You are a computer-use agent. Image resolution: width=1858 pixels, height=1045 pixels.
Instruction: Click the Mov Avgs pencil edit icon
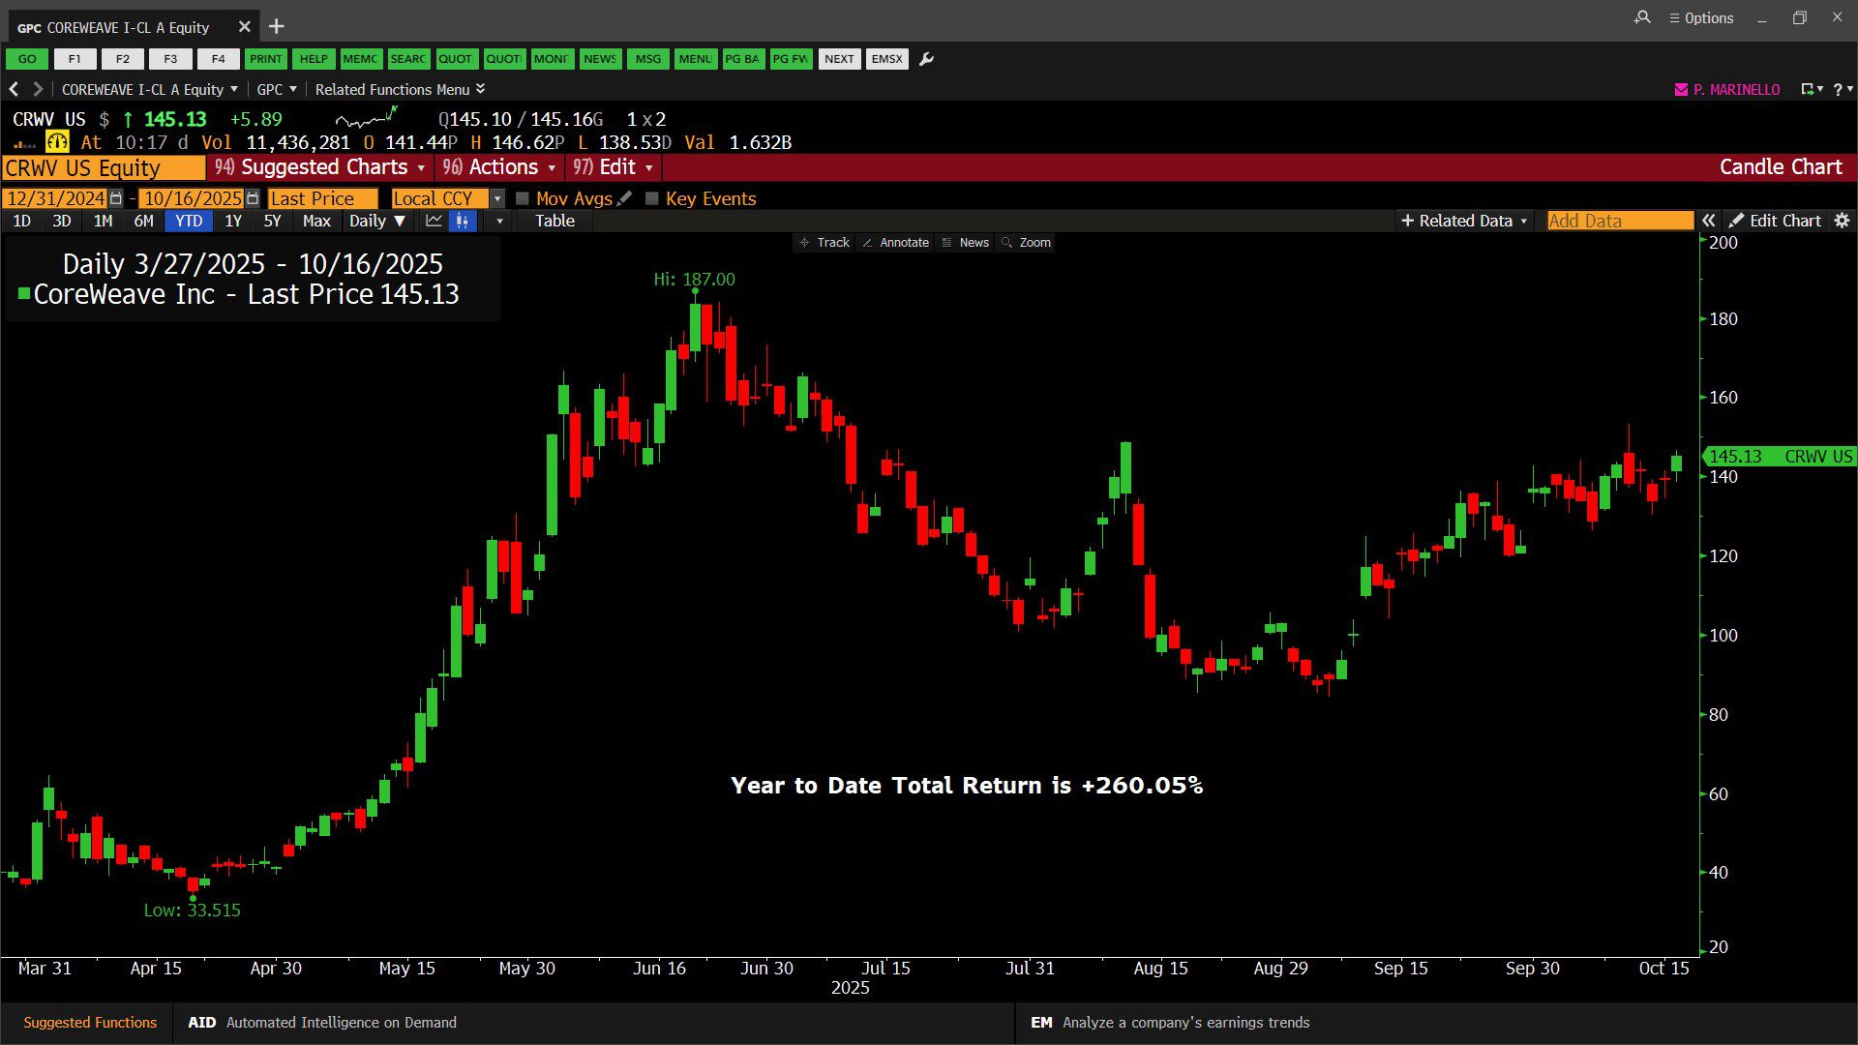pos(625,198)
